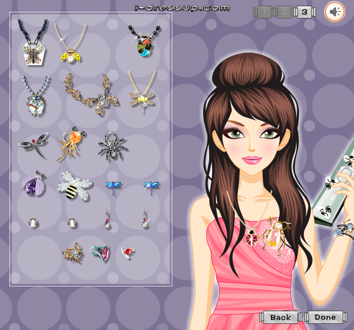Pick the golden leaf chain bee necklace

pyautogui.click(x=91, y=95)
